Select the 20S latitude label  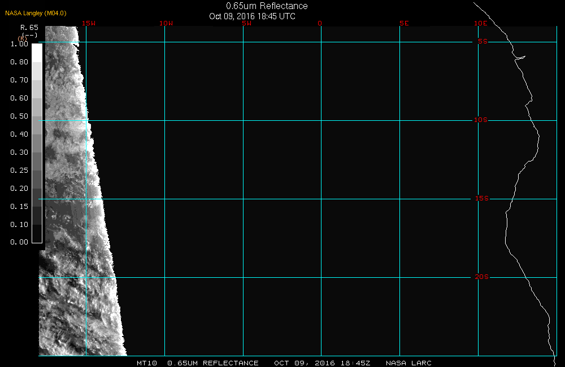coord(481,277)
